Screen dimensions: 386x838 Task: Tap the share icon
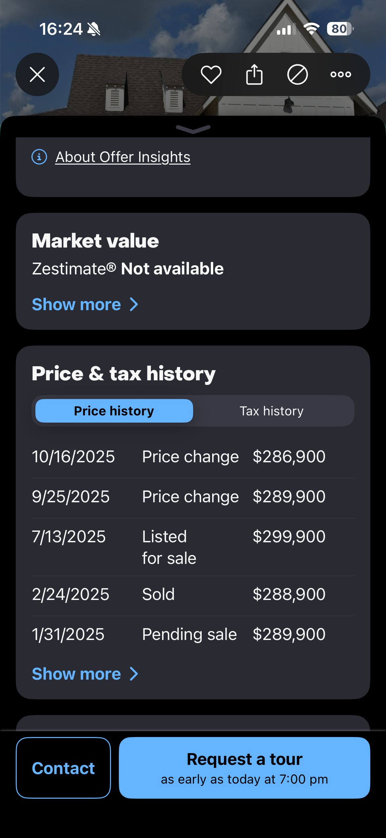pyautogui.click(x=254, y=74)
